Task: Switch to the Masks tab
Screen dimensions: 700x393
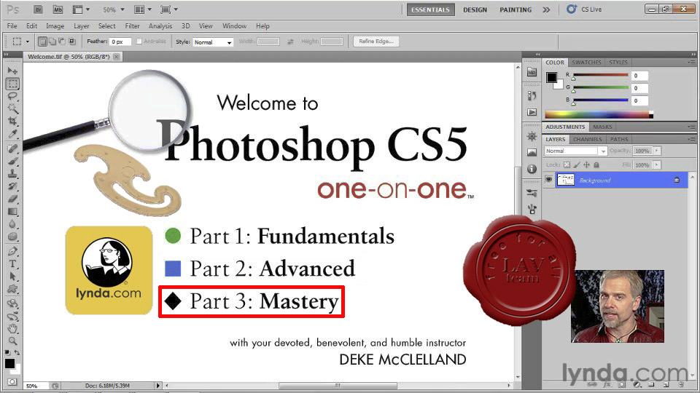Action: (x=603, y=127)
